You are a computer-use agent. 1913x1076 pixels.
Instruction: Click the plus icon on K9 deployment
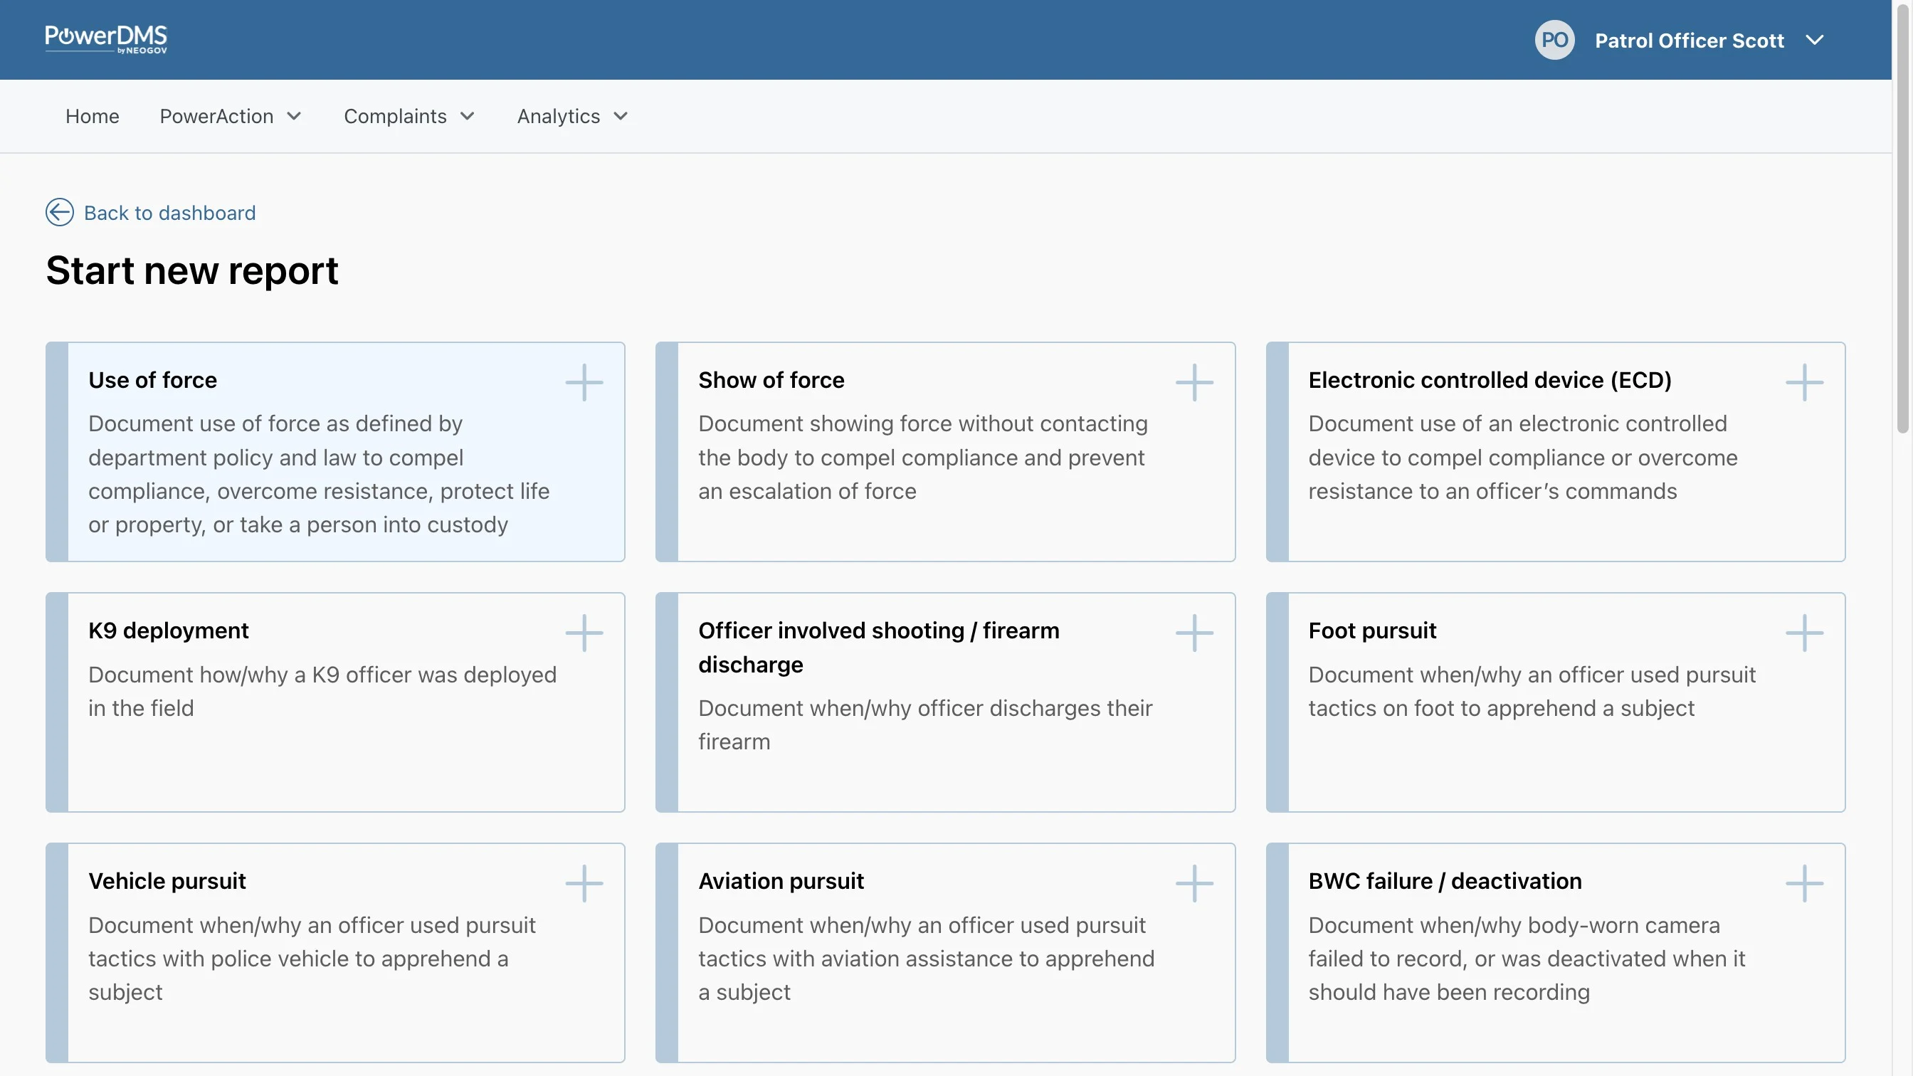[x=584, y=633]
